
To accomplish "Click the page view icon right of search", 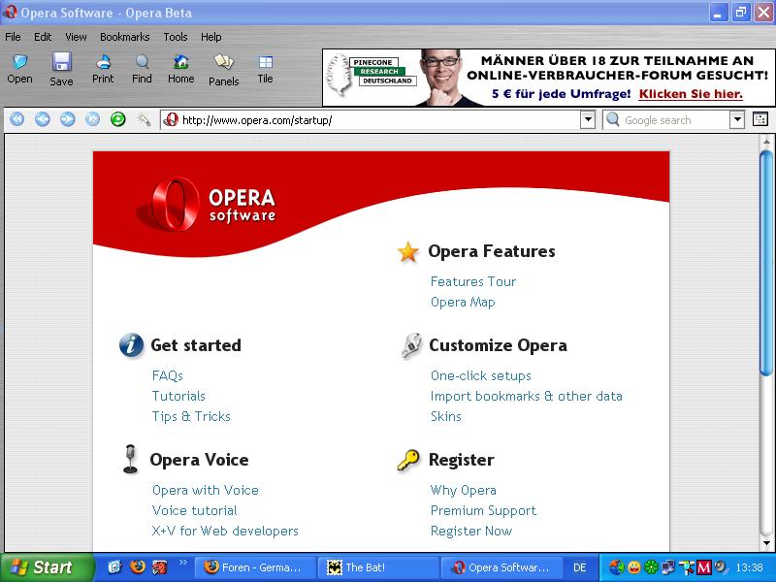I will click(x=760, y=119).
